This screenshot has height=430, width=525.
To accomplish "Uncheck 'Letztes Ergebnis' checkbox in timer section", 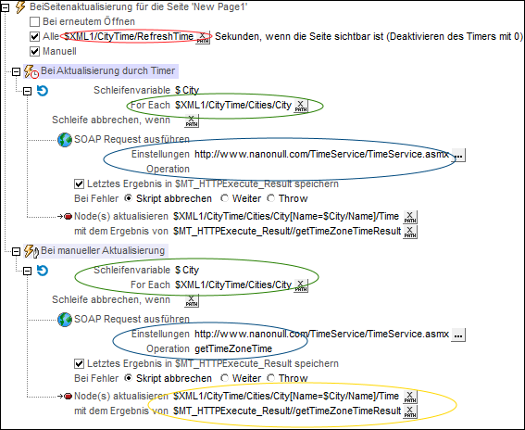I will tap(79, 184).
